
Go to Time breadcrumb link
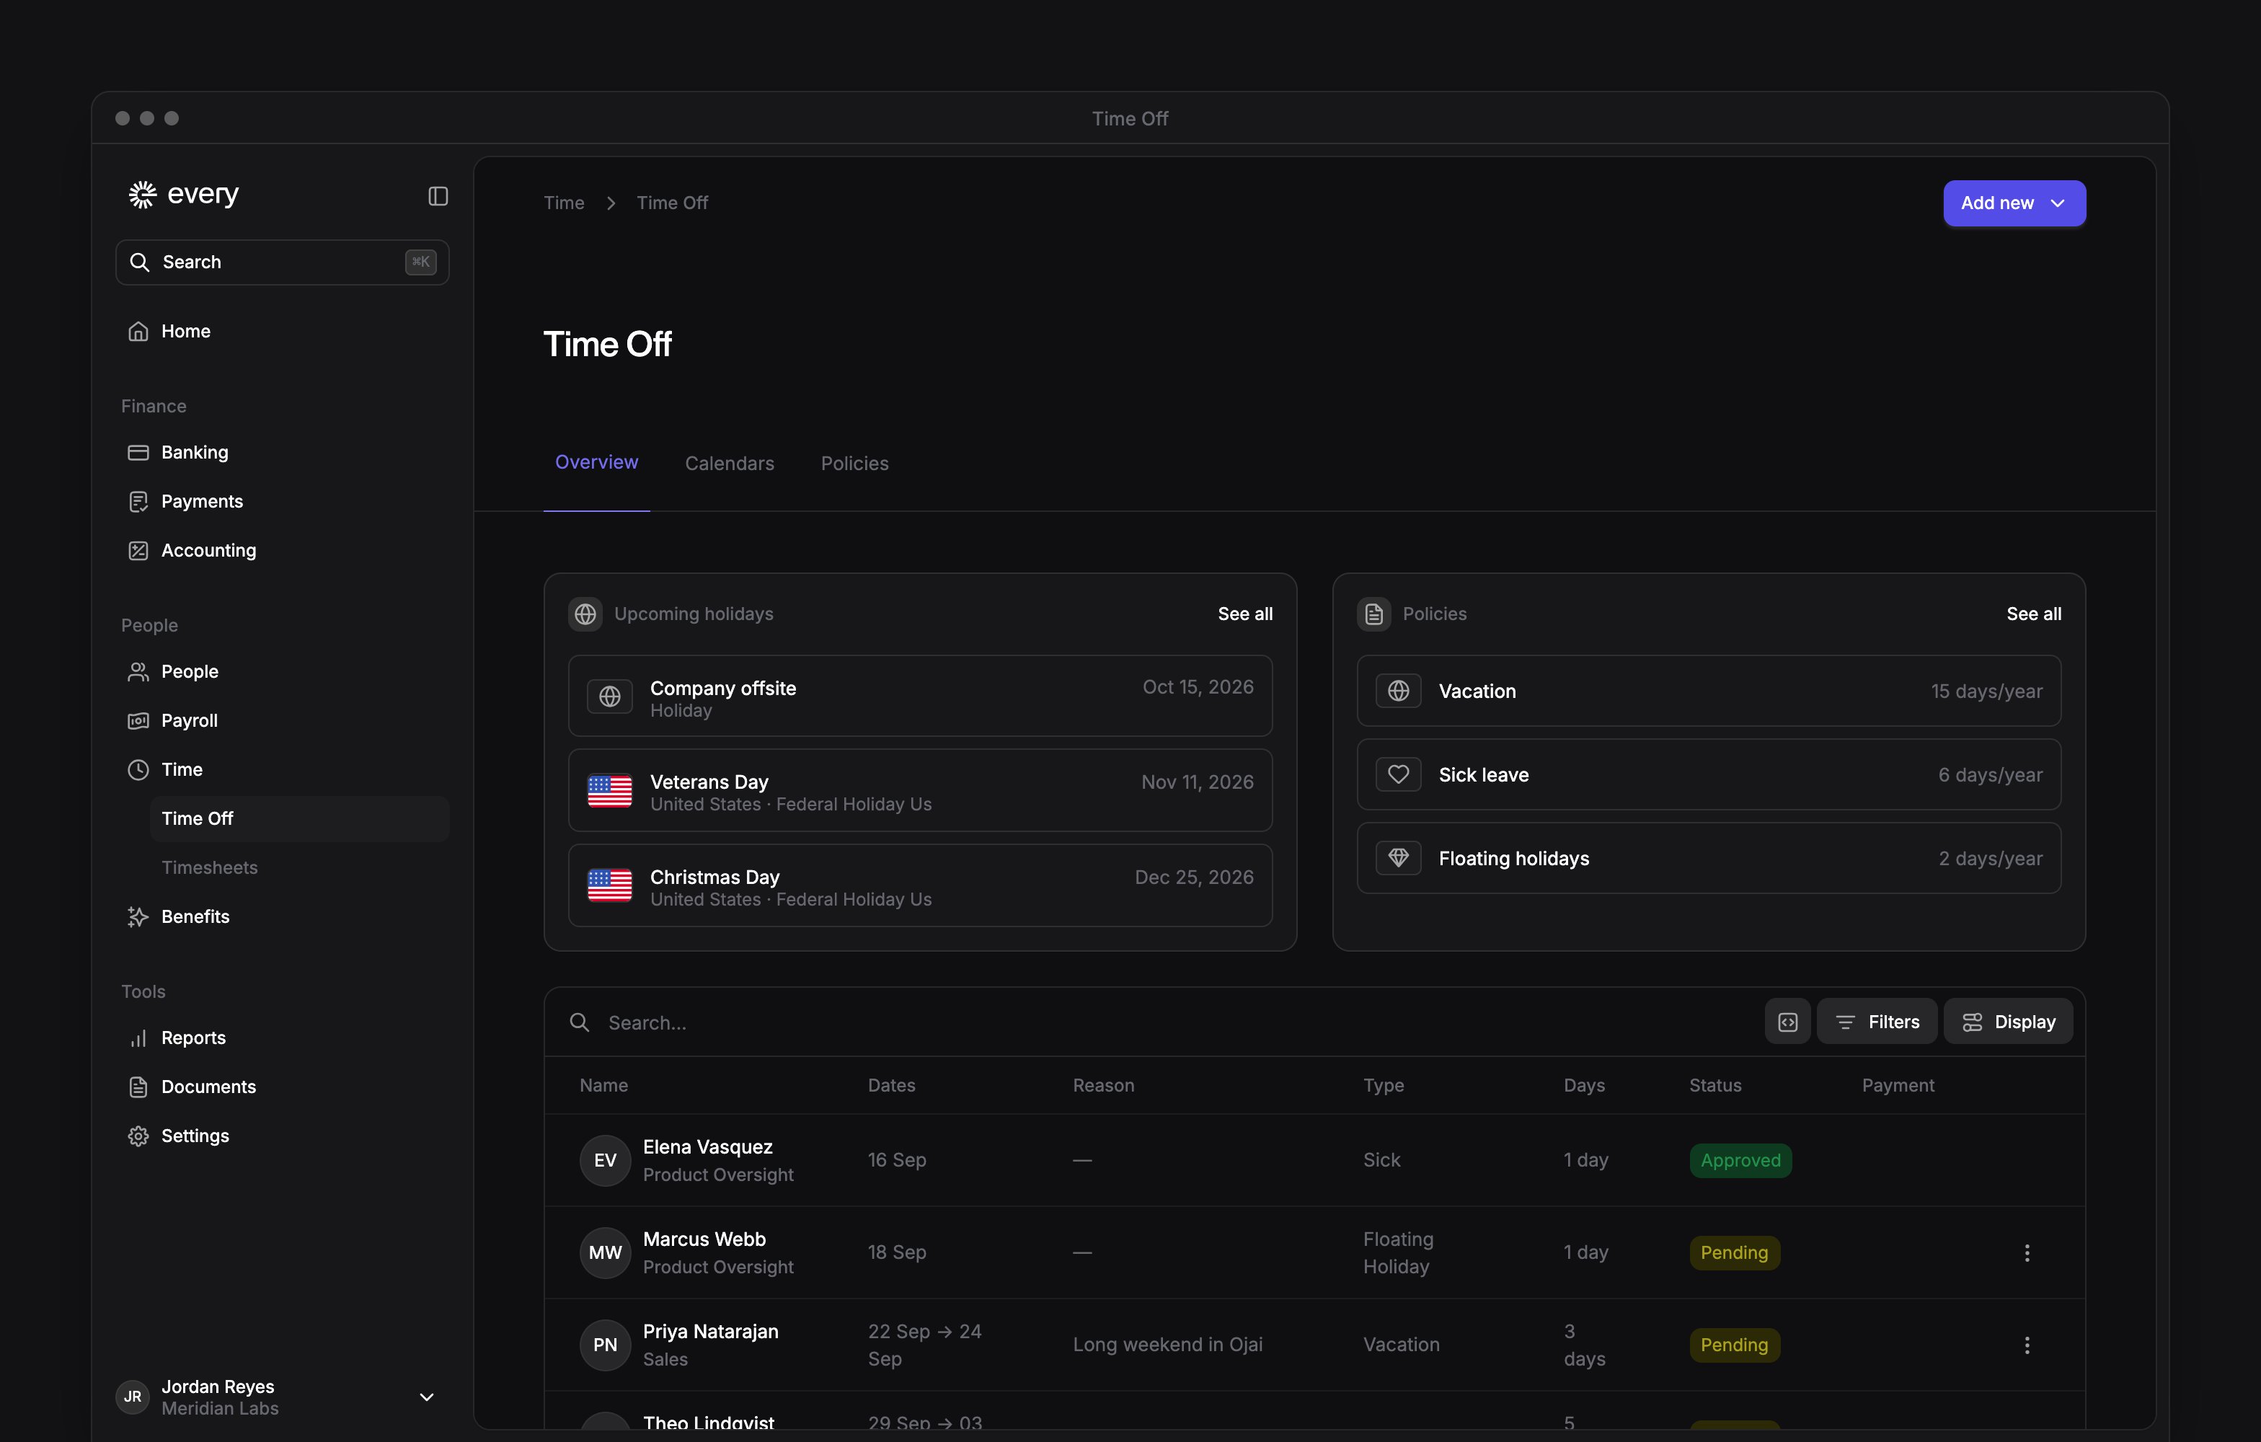563,203
